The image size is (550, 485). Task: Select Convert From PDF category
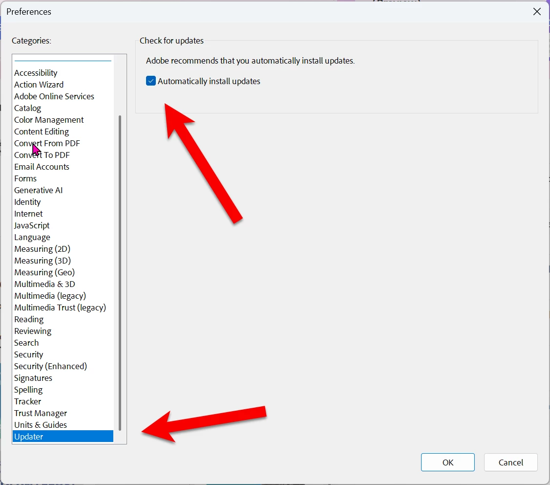[x=47, y=143]
